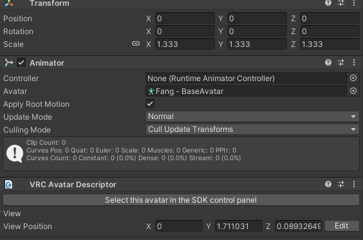Click the Fang - BaseAvatar avatar icon
363x240 pixels.
[x=151, y=91]
